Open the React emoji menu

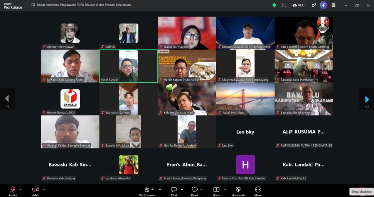point(195,191)
